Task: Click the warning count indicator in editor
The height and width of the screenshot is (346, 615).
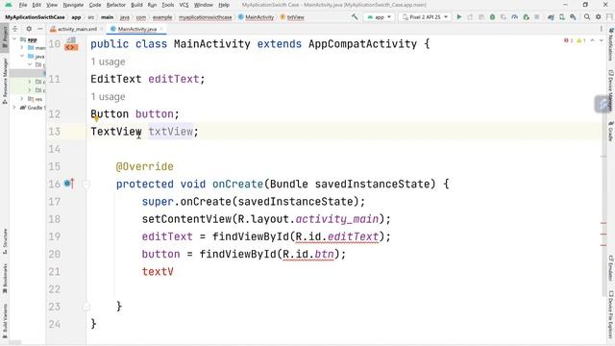Action: click(x=580, y=40)
